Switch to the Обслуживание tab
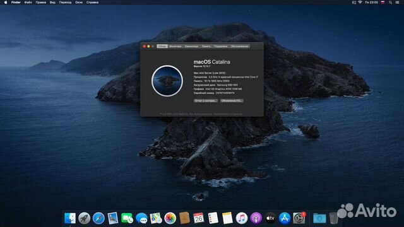The height and width of the screenshot is (227, 404). (x=240, y=46)
